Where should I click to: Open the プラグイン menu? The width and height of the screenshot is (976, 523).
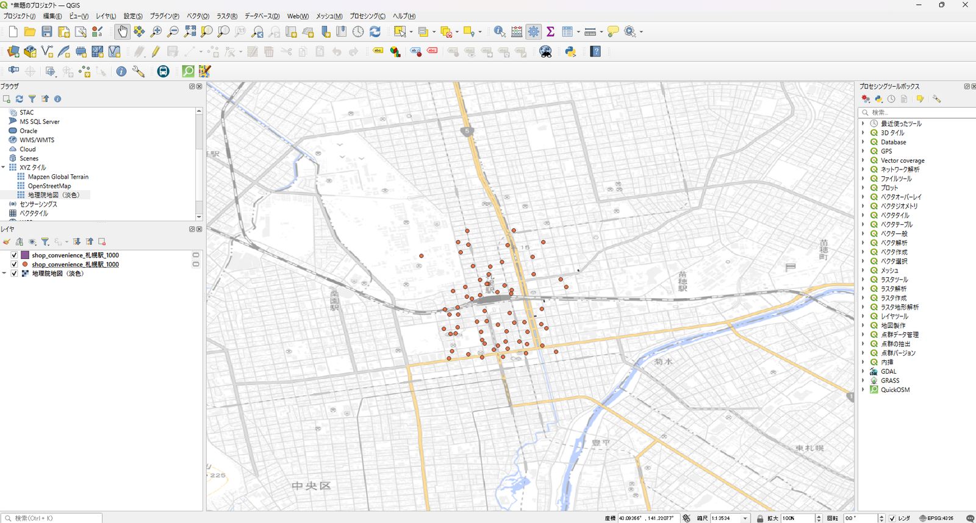[x=165, y=16]
